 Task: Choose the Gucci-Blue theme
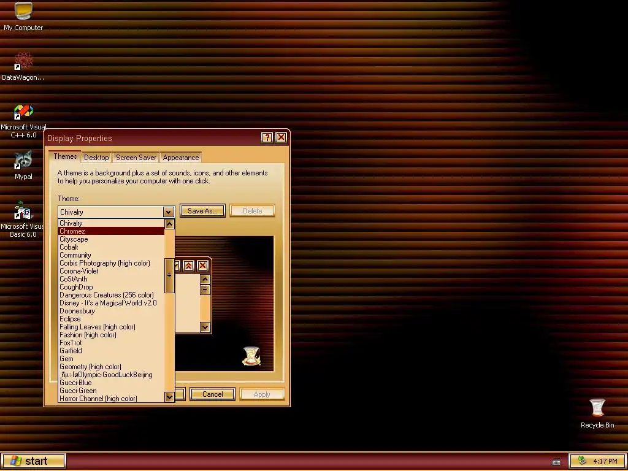point(112,383)
